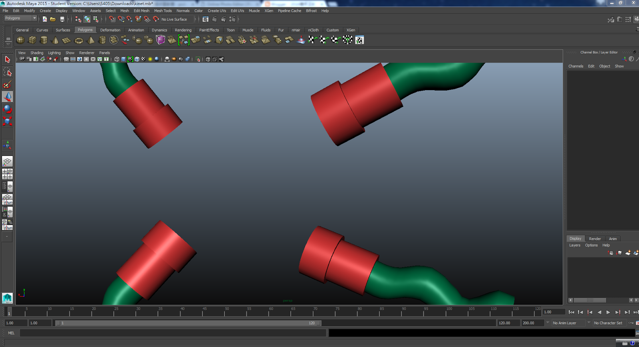Toggle textured display checker icon

coord(143,59)
